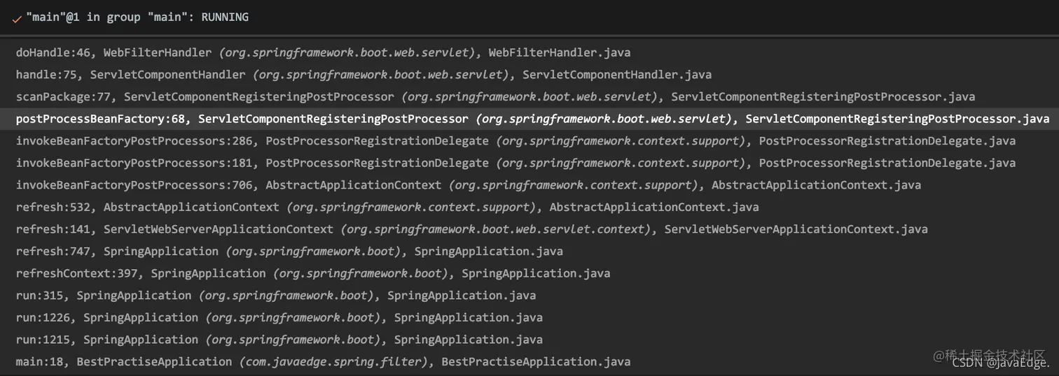Select invokeBeanFactoryPostProcessors:286 frame
Image resolution: width=1059 pixels, height=376 pixels.
[529, 141]
